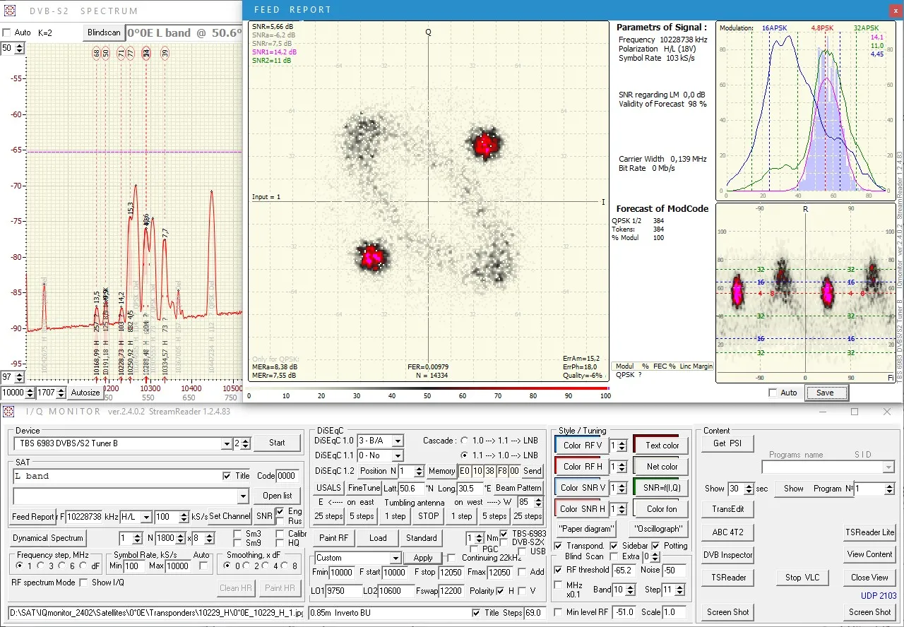Click Autosize below the spectrum graph

(85, 393)
